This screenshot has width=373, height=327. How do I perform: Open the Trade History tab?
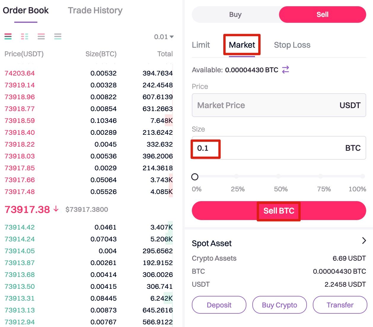click(95, 11)
